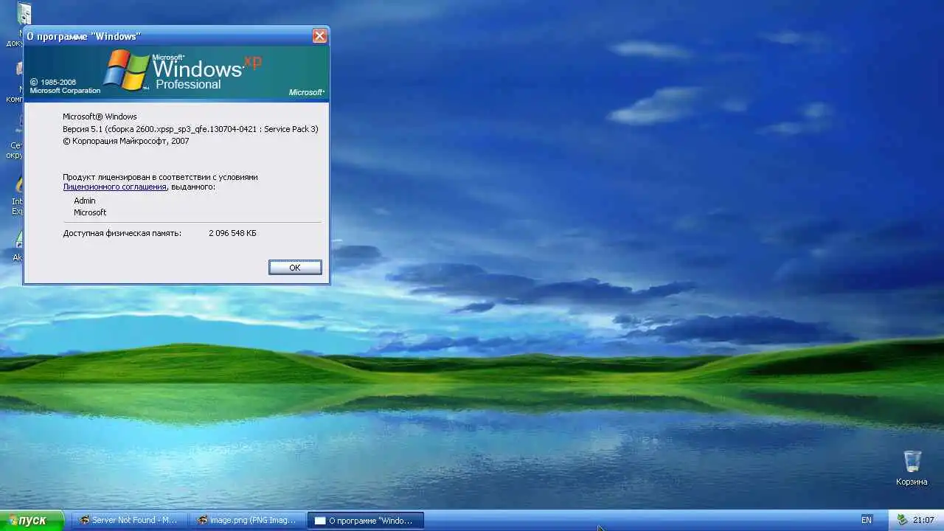The height and width of the screenshot is (531, 944).
Task: Click the "2 096 548 КБ" memory value
Action: click(x=233, y=233)
